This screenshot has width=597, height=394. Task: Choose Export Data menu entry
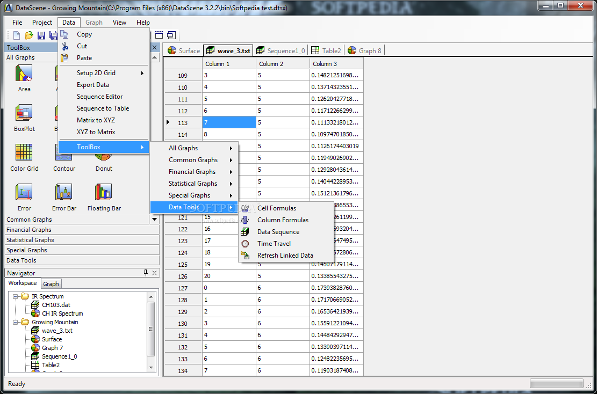[x=104, y=85]
